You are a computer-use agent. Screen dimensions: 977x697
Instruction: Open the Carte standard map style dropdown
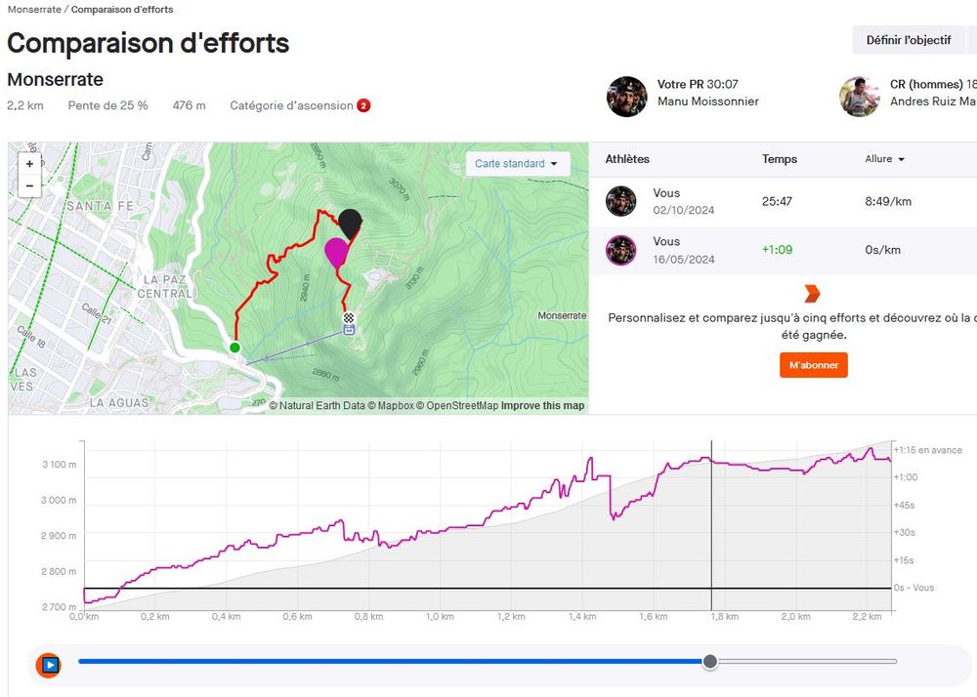coord(517,164)
